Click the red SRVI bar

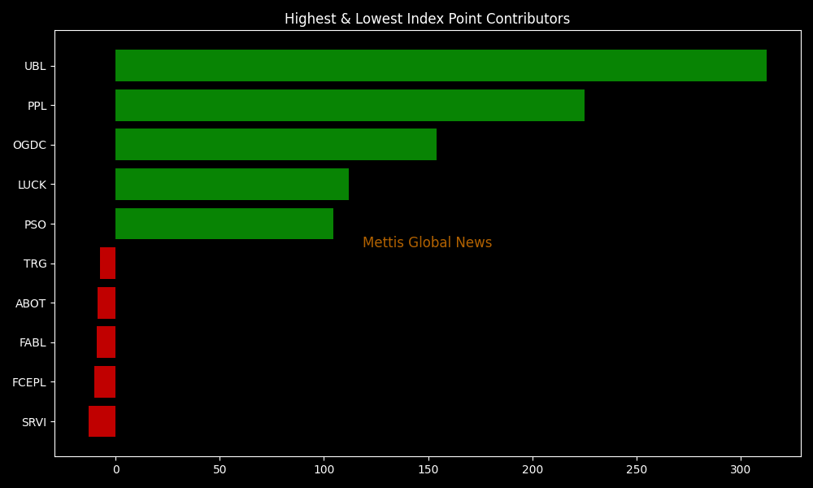tap(102, 421)
